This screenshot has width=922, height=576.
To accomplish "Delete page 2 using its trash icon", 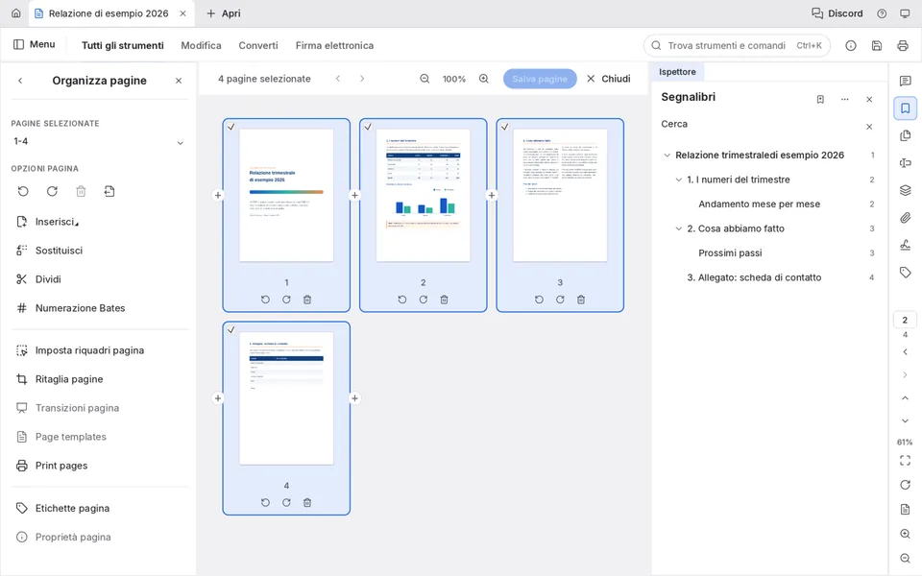I will (444, 300).
